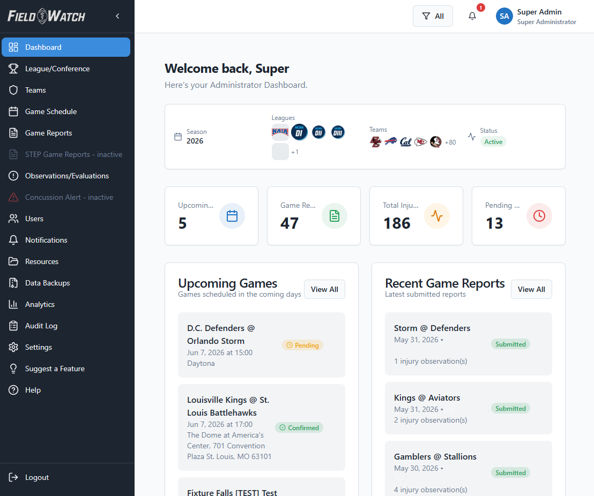View All recent game reports

(531, 289)
